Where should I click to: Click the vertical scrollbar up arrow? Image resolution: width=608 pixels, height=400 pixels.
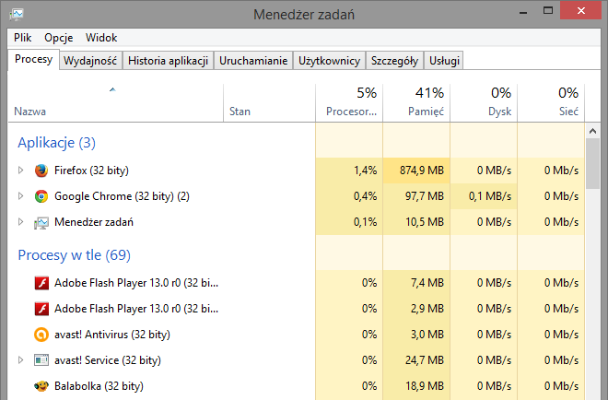click(x=593, y=133)
